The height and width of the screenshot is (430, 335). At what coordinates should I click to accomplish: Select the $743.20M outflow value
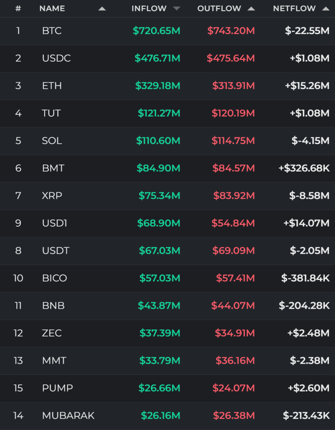(x=231, y=31)
